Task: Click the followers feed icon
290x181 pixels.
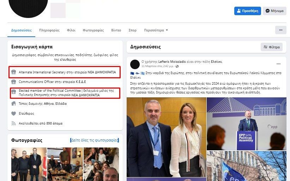Action: 13,123
